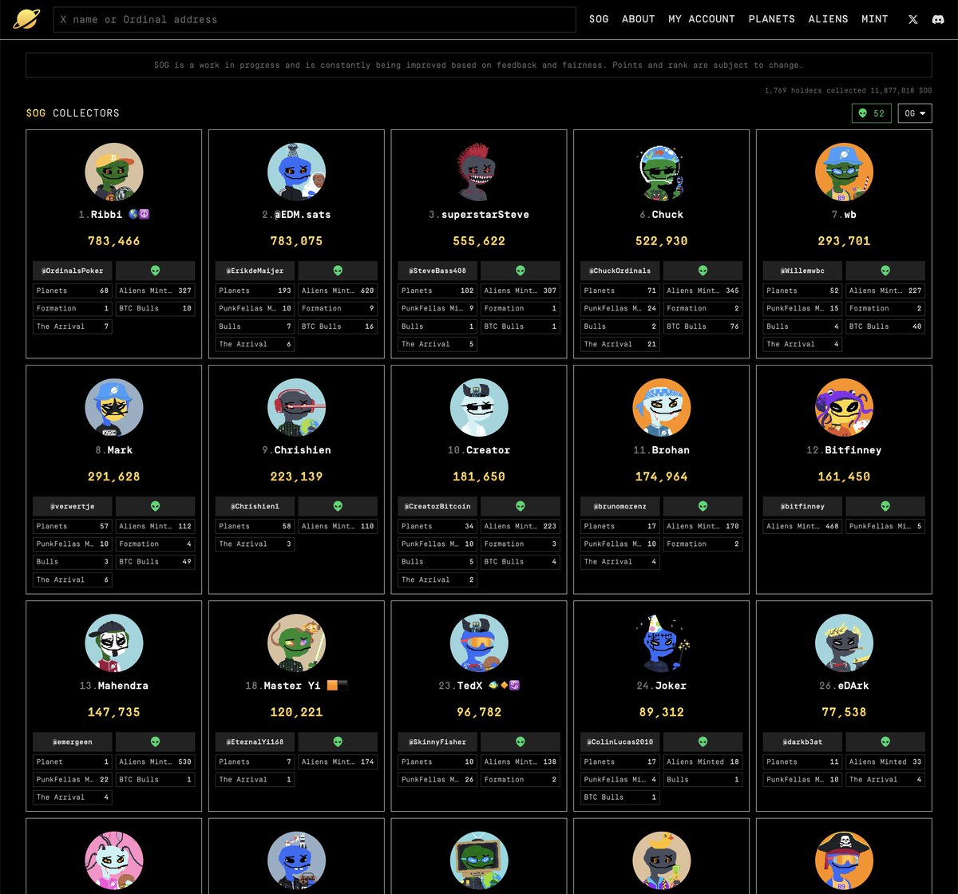Click the work in progress notice banner
Screen dimensions: 958x894
[479, 65]
